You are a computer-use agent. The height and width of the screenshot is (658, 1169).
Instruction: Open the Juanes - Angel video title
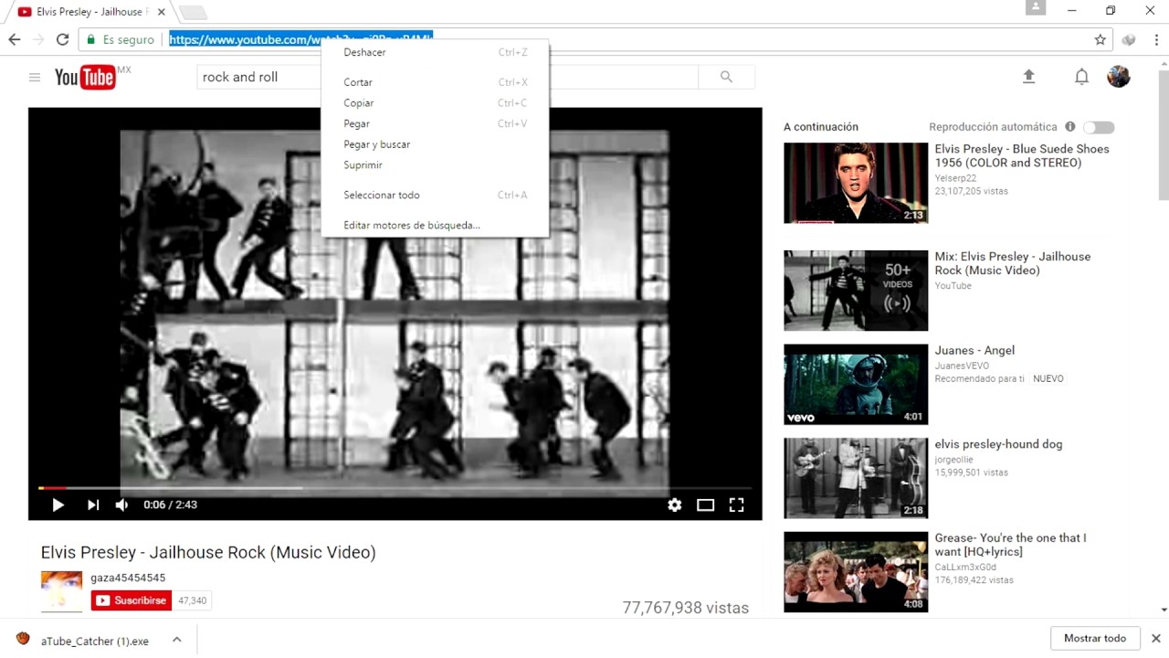[974, 350]
